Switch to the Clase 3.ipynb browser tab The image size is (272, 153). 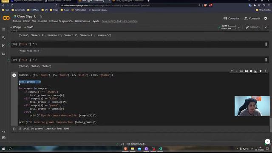point(93,1)
